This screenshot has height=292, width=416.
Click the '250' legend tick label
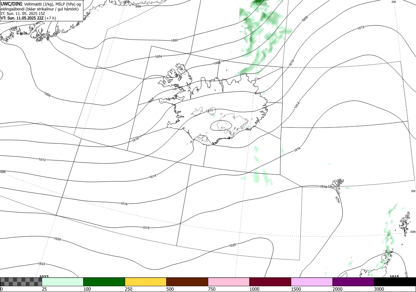[128, 289]
